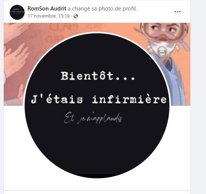206x194 pixels.
Task: Open the 17 novembre, 15:18 timestamp
Action: click(49, 16)
